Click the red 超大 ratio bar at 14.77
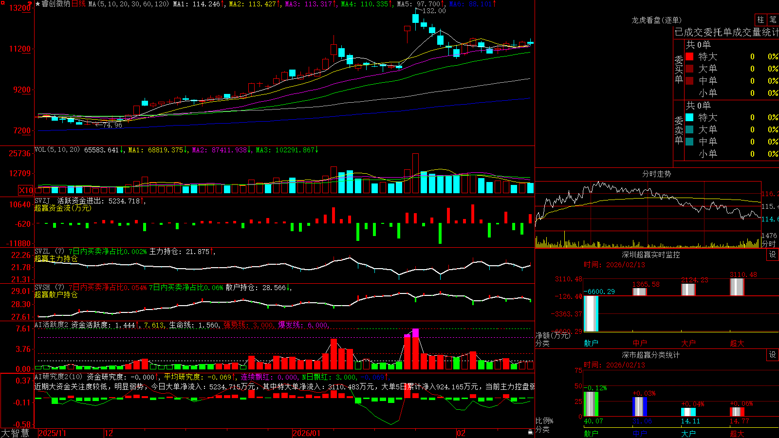779x438 pixels. [x=737, y=412]
